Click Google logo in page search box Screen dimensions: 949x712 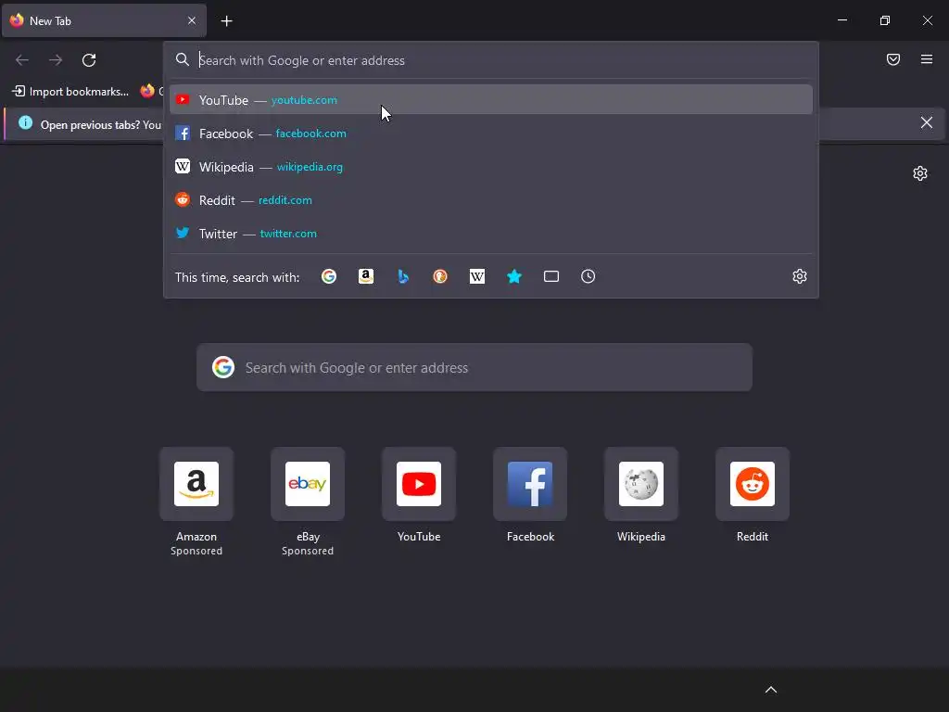tap(223, 367)
